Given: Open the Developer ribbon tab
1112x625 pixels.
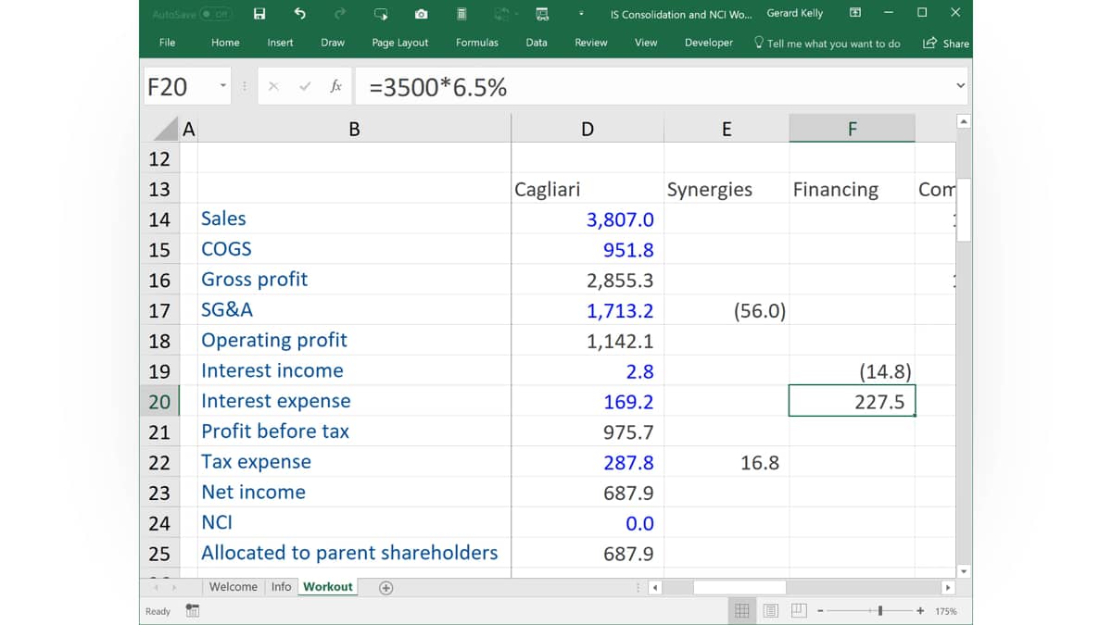Looking at the screenshot, I should coord(709,43).
